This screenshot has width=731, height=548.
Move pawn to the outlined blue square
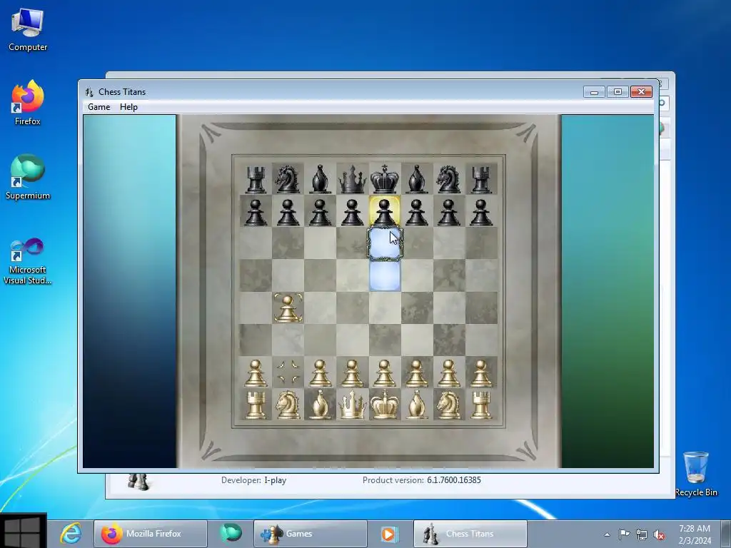[385, 243]
